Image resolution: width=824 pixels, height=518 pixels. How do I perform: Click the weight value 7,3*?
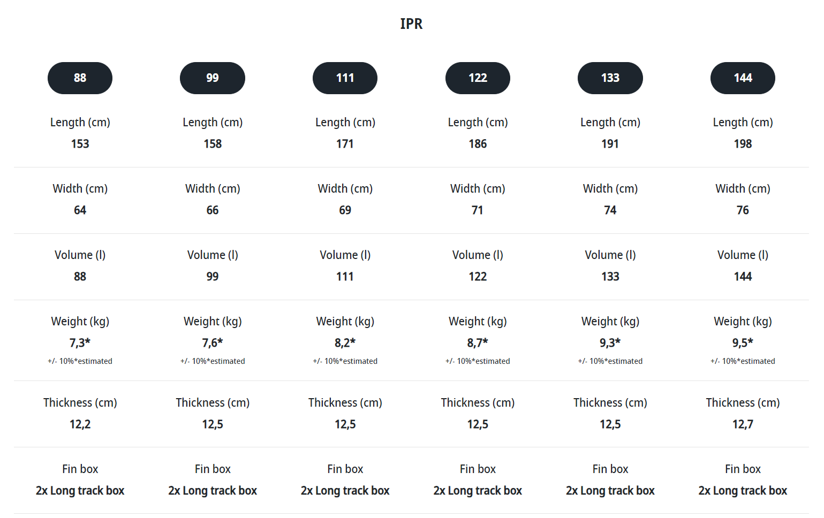[x=80, y=342]
